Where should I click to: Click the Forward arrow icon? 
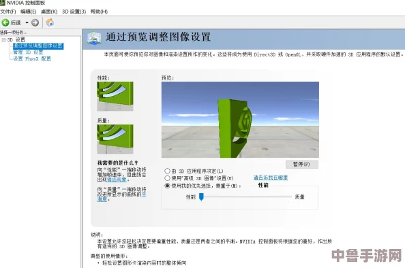pos(35,22)
